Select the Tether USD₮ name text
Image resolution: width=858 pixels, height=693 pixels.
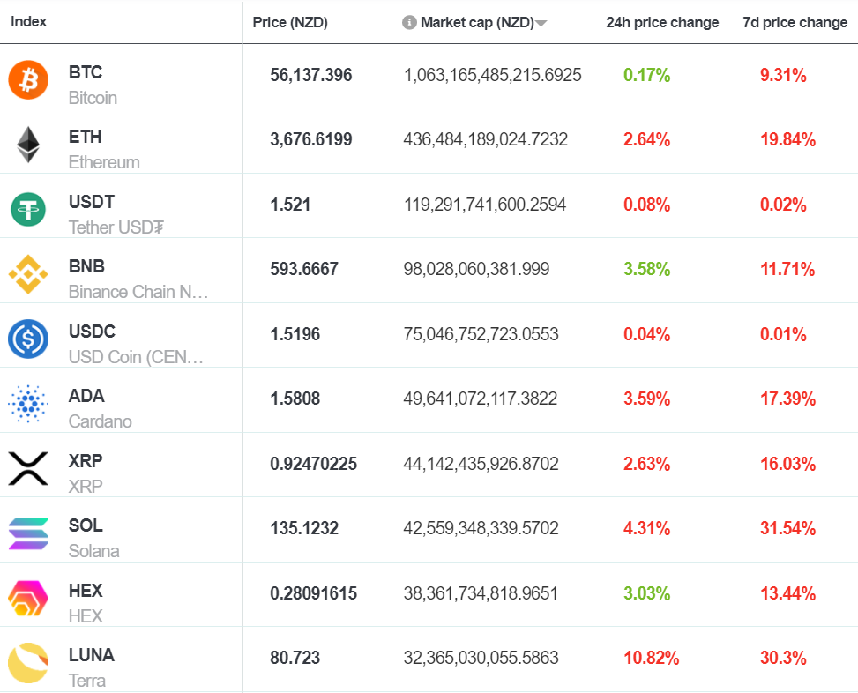coord(116,227)
